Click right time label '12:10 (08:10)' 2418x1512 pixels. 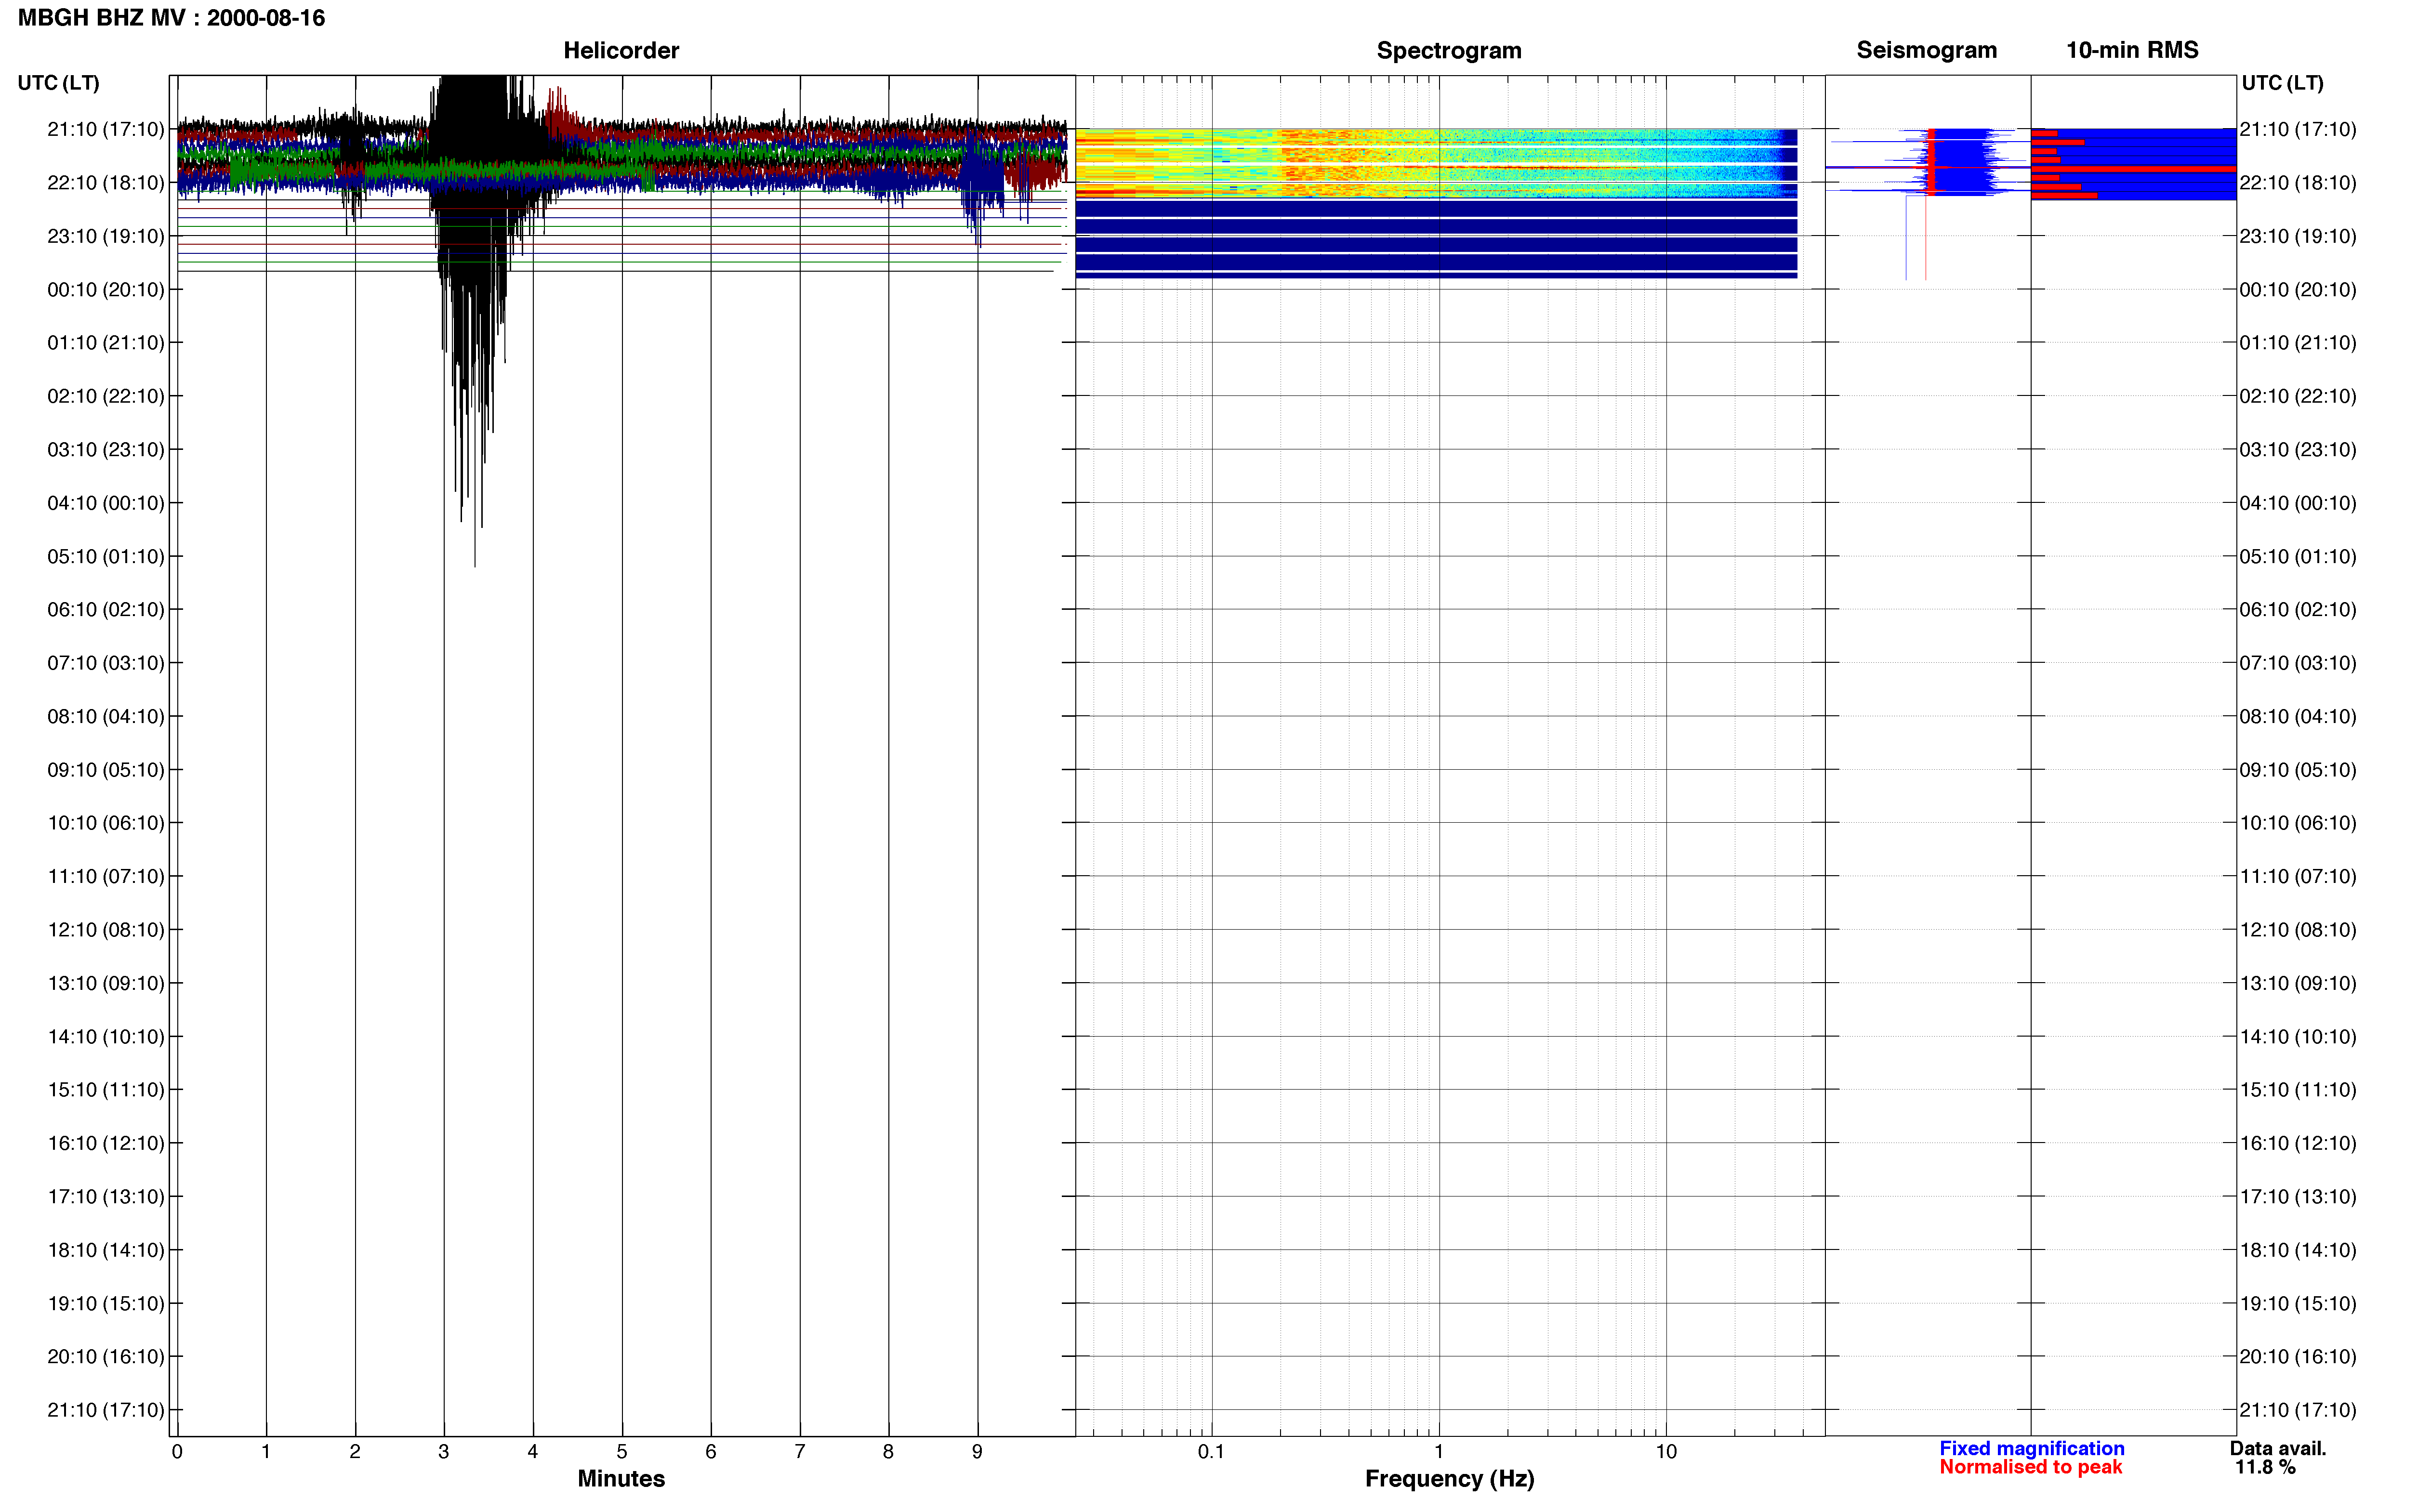2298,930
